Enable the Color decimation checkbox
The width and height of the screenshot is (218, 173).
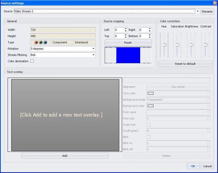[32, 61]
